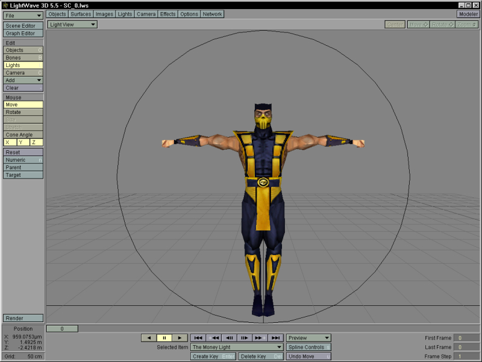Toggle the Z axis button

click(36, 142)
